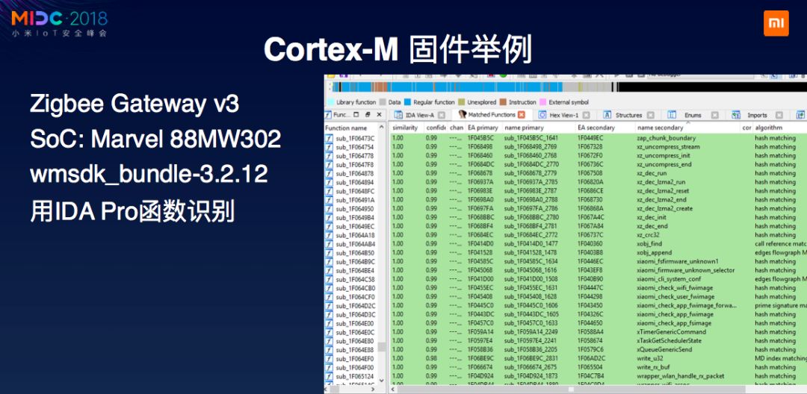Click the Library function legend swatch
The width and height of the screenshot is (807, 394).
(331, 101)
